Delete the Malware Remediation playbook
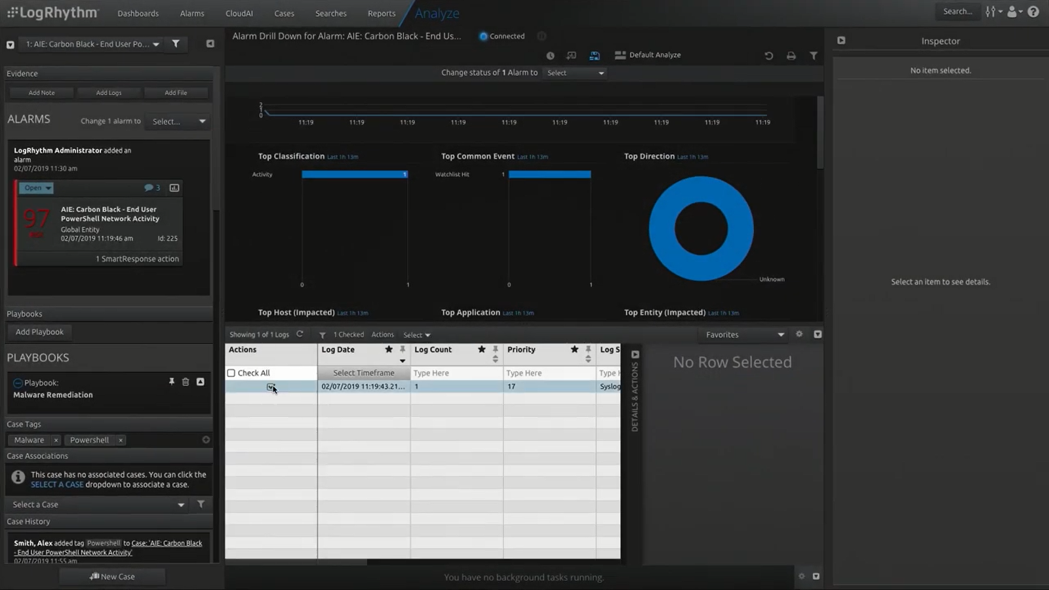The width and height of the screenshot is (1049, 590). 186,382
